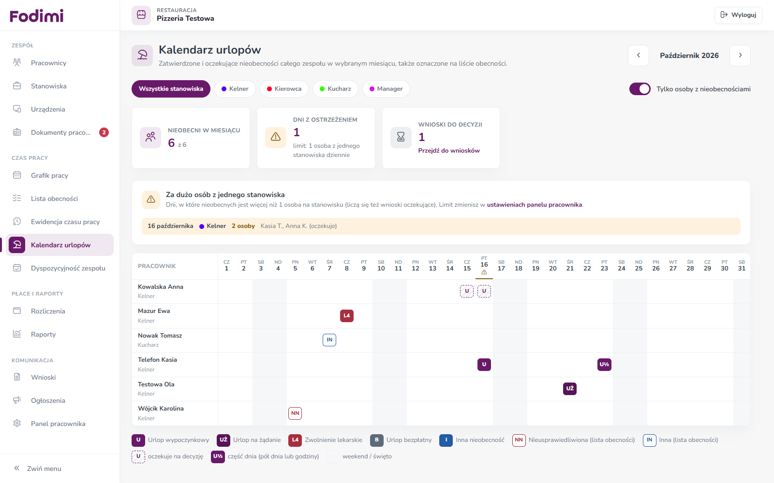Filter calendar by Manager
This screenshot has height=483, width=774.
(386, 89)
